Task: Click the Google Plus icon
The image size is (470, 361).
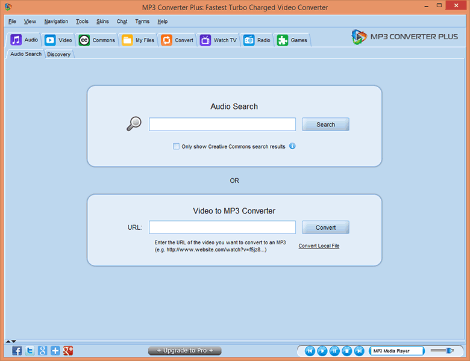Action: pyautogui.click(x=68, y=351)
